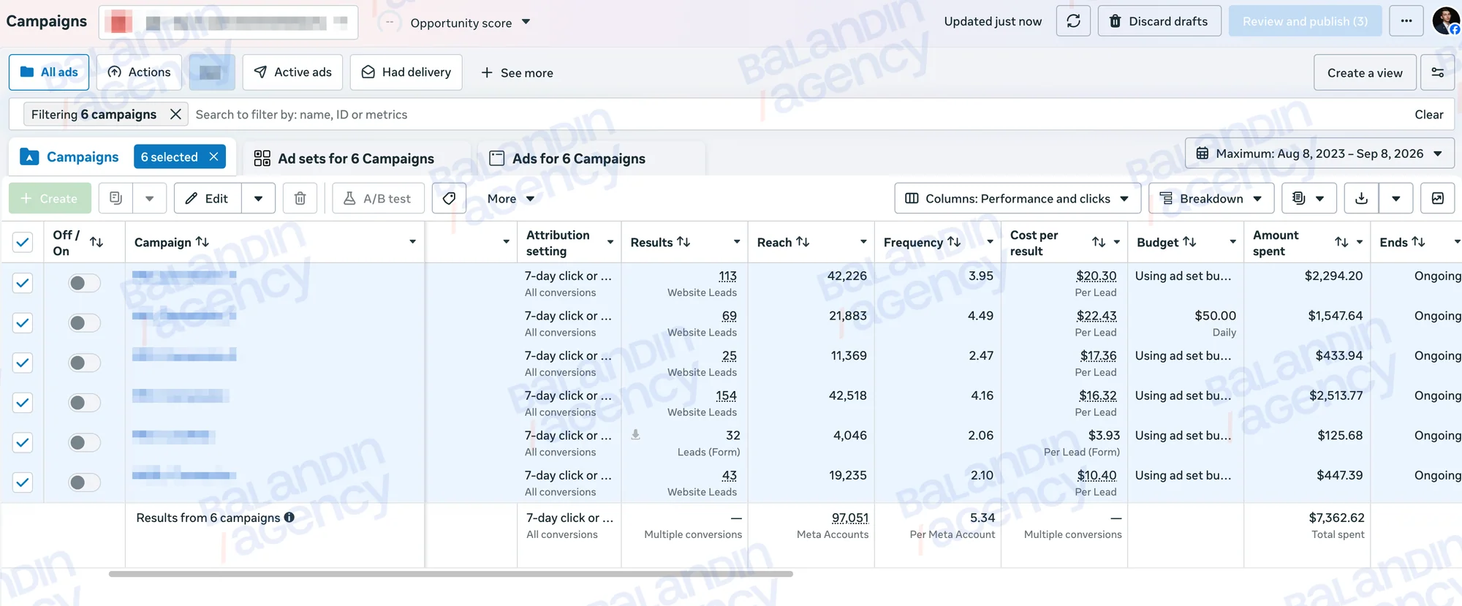Open the date range Maximum dropdown
This screenshot has width=1462, height=606.
(x=1319, y=154)
